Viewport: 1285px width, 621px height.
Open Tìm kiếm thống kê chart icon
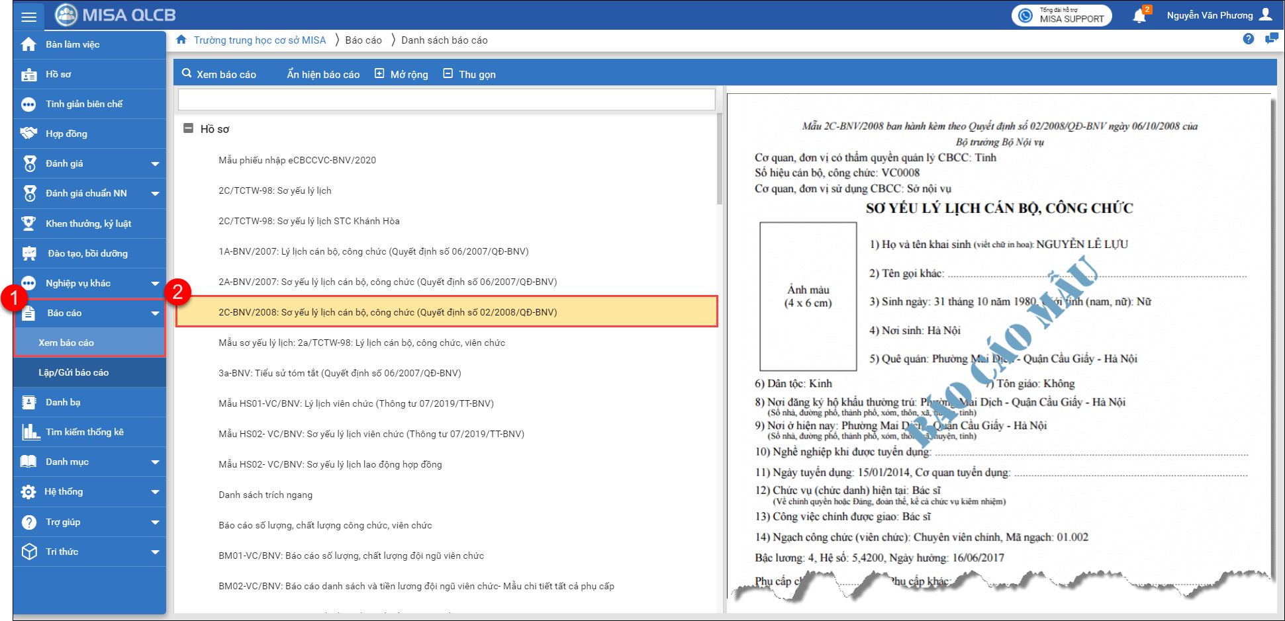30,432
